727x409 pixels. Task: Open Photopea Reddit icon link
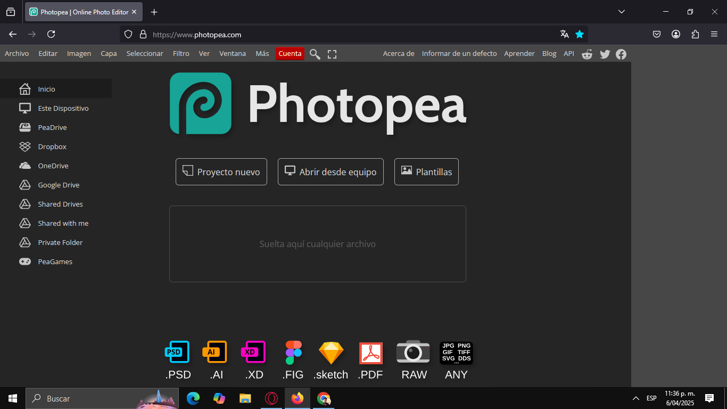pos(587,54)
